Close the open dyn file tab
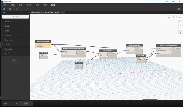This screenshot has width=183, height=107. [64, 13]
